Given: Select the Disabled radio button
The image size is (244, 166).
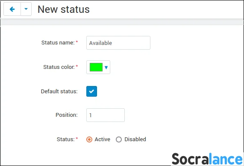Looking at the screenshot, I should click(119, 139).
